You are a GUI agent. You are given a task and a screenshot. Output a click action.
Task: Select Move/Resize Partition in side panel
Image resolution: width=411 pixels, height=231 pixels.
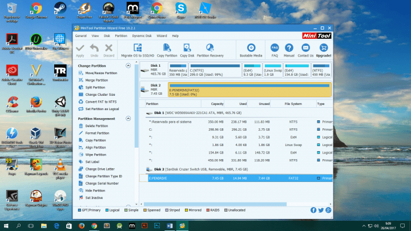pos(101,73)
